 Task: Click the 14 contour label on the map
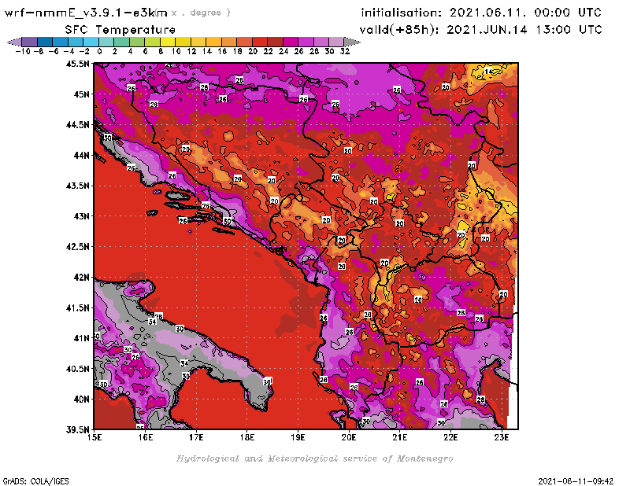(x=488, y=72)
